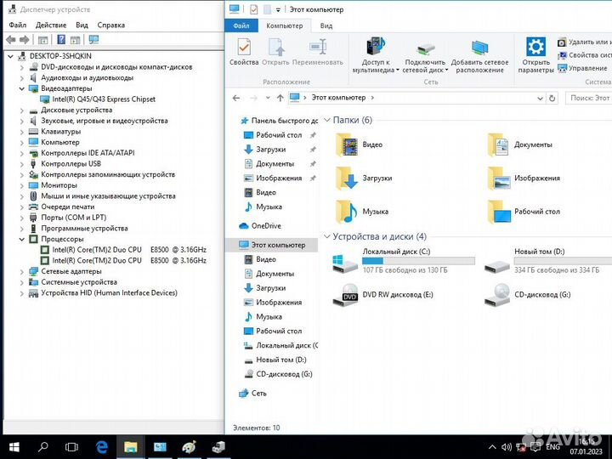
Task: Click the forward arrow in Device Manager toolbar
Action: (x=24, y=39)
